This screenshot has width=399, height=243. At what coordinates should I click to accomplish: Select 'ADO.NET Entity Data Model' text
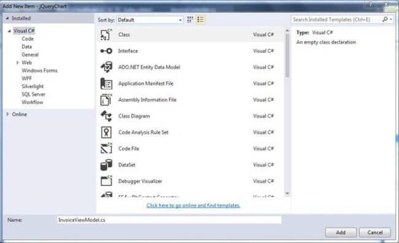click(x=149, y=67)
